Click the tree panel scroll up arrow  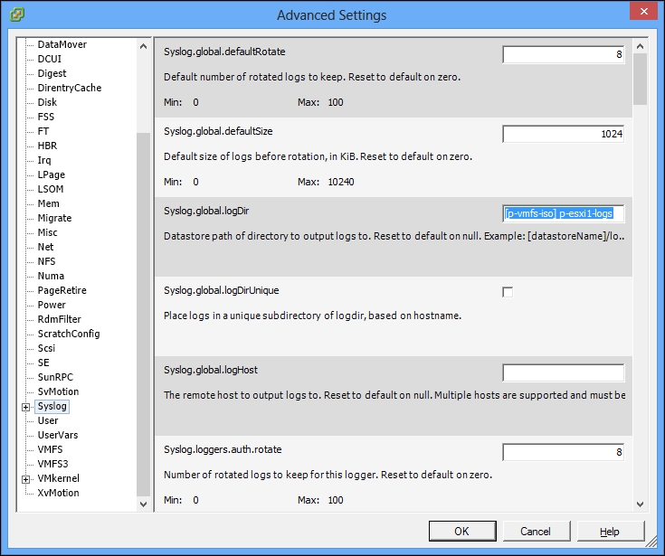pyautogui.click(x=143, y=46)
